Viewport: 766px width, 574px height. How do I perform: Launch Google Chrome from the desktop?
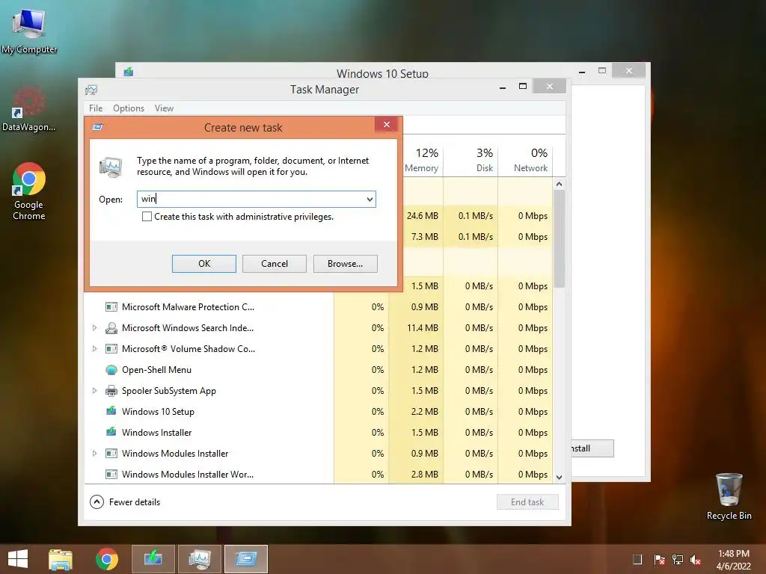29,191
